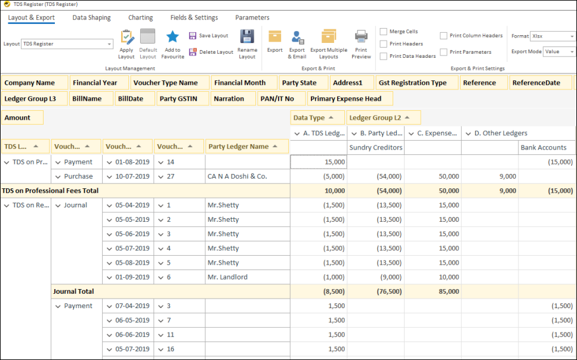Open the Export & Email tool
577x360 pixels.
[297, 38]
